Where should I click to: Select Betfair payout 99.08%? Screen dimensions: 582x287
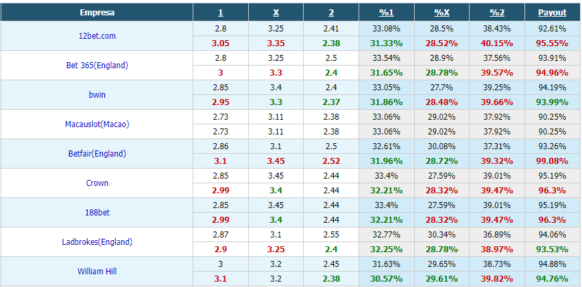click(553, 161)
